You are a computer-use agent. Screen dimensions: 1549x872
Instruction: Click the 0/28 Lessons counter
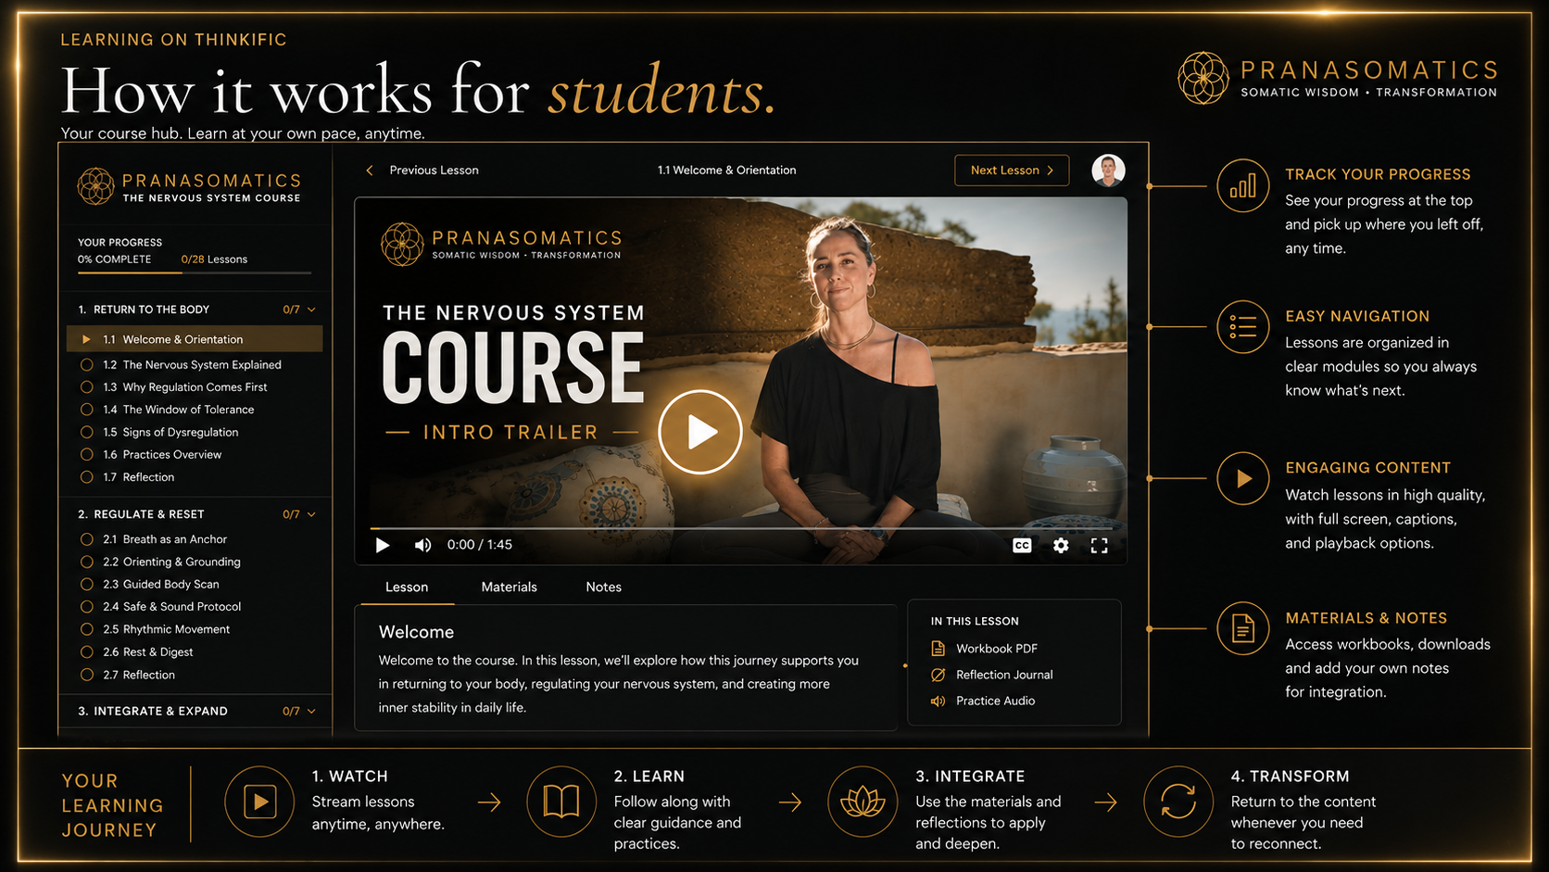click(214, 259)
